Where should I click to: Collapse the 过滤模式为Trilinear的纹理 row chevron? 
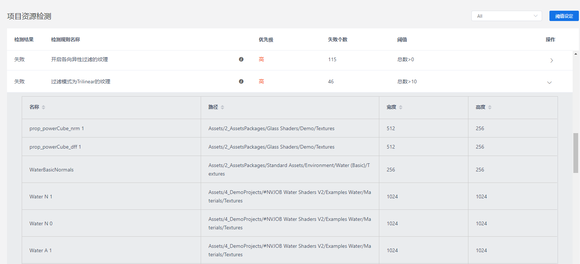549,83
